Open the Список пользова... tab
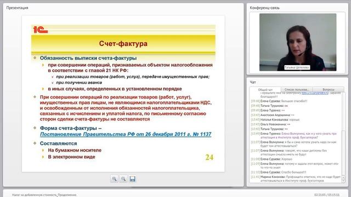Screen dimensions: 351x197 pos(297,90)
